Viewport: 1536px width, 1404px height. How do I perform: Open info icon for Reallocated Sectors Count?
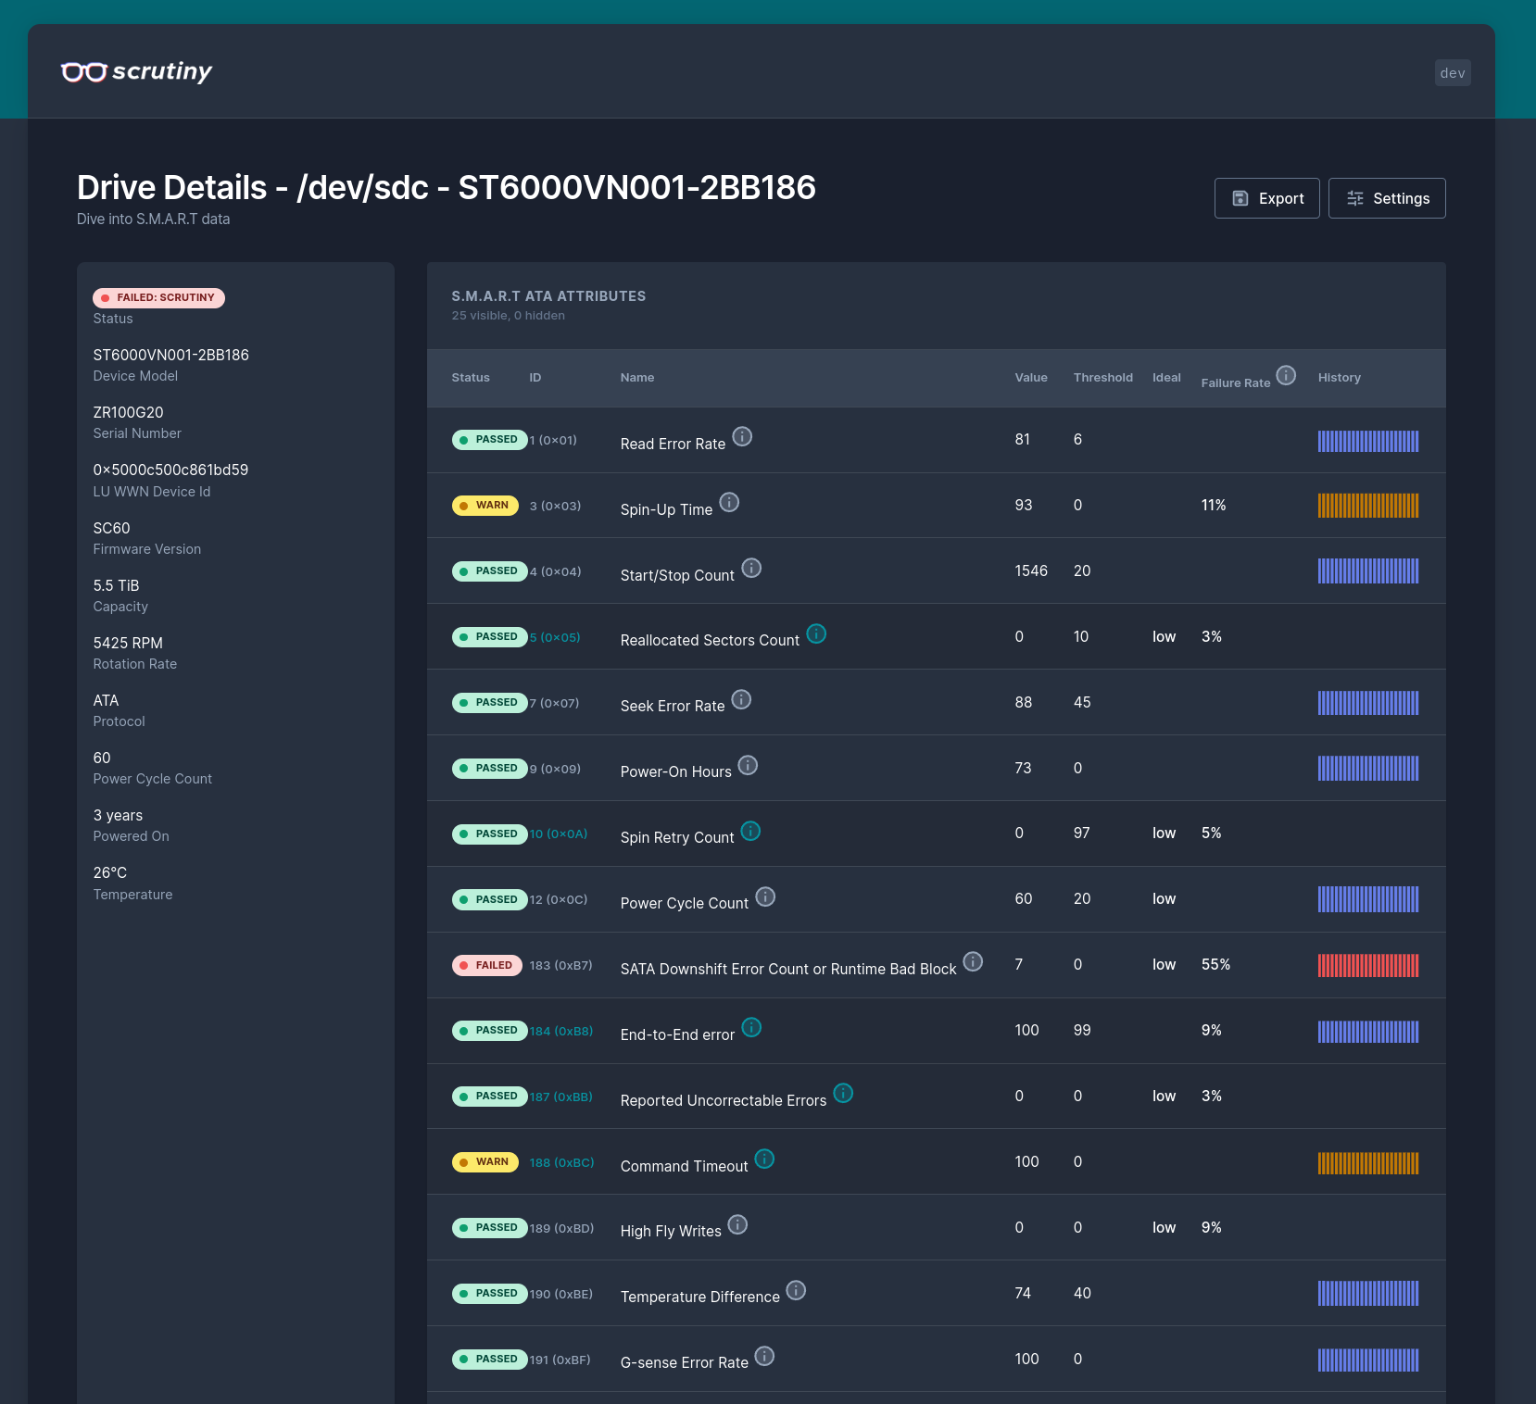[x=816, y=633]
